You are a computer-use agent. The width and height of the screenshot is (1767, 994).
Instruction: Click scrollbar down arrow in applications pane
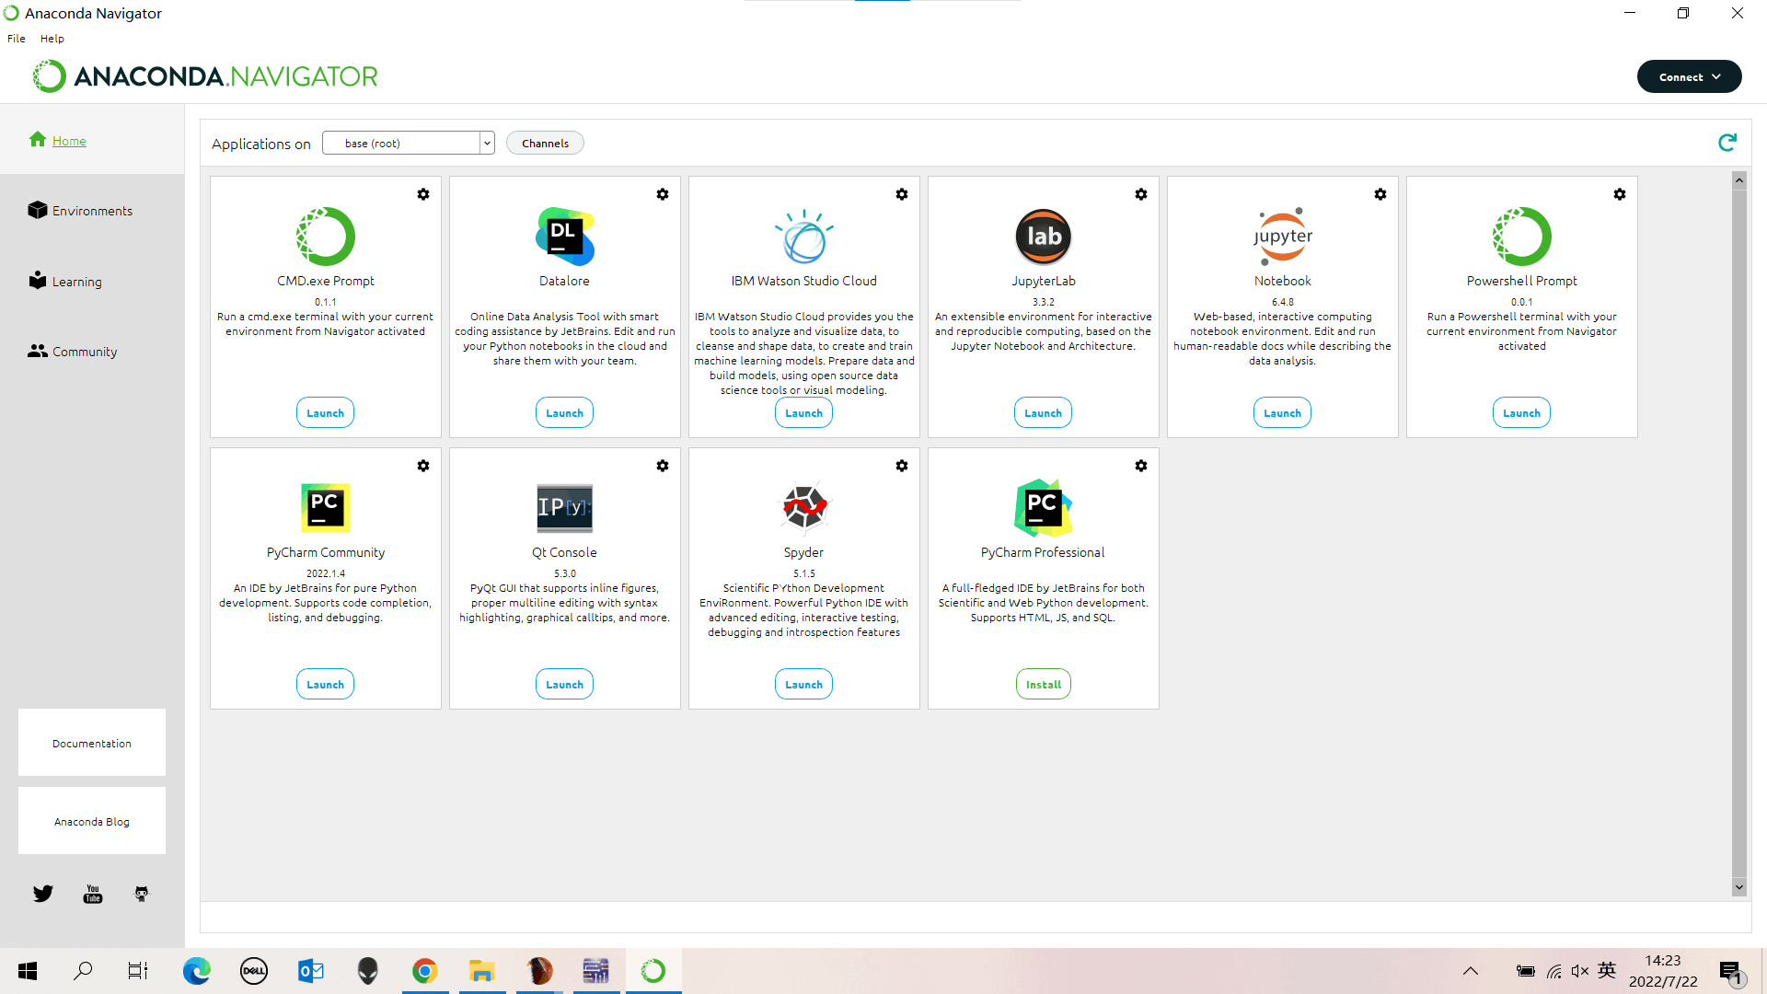(x=1738, y=887)
